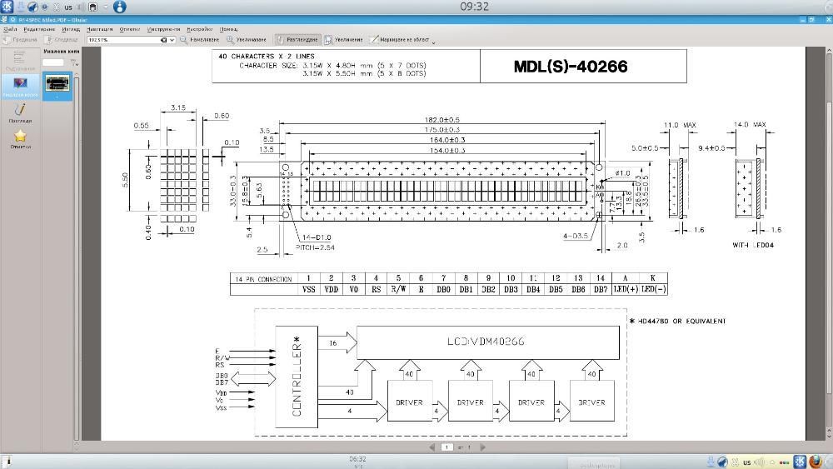The image size is (833, 469).
Task: Open the Contents panel in the sidebar
Action: click(20, 61)
